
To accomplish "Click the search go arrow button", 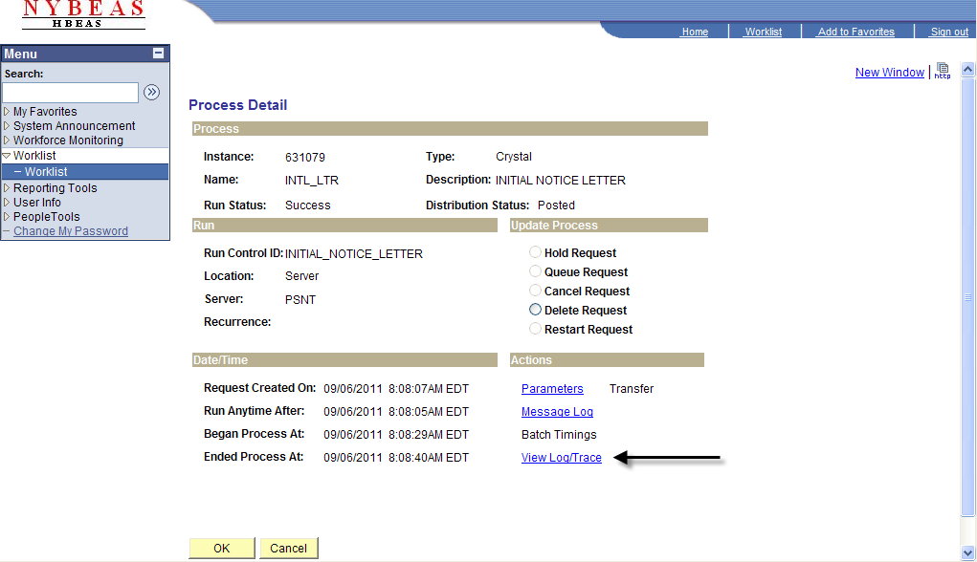I will pyautogui.click(x=151, y=92).
